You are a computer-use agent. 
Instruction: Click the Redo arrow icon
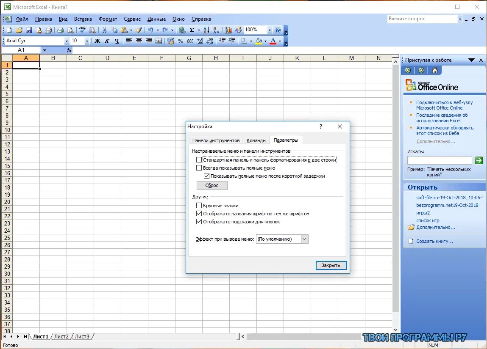[x=165, y=30]
